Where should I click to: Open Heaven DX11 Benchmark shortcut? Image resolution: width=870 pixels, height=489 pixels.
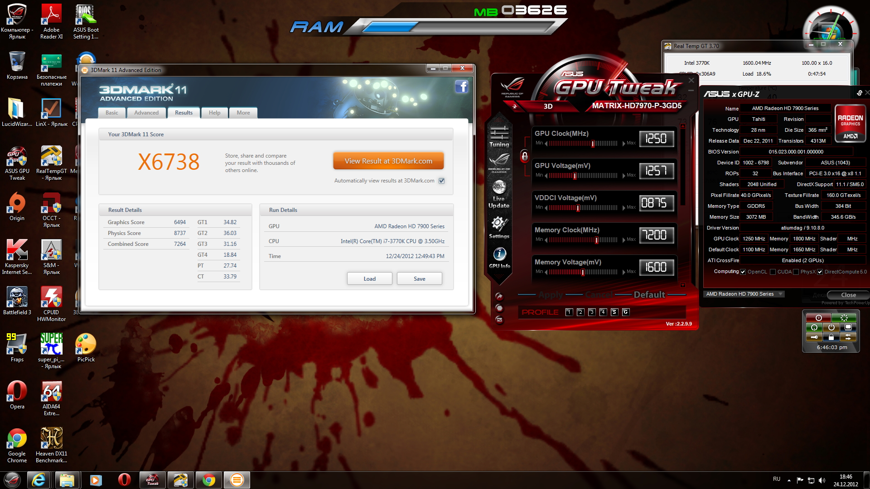click(x=52, y=446)
